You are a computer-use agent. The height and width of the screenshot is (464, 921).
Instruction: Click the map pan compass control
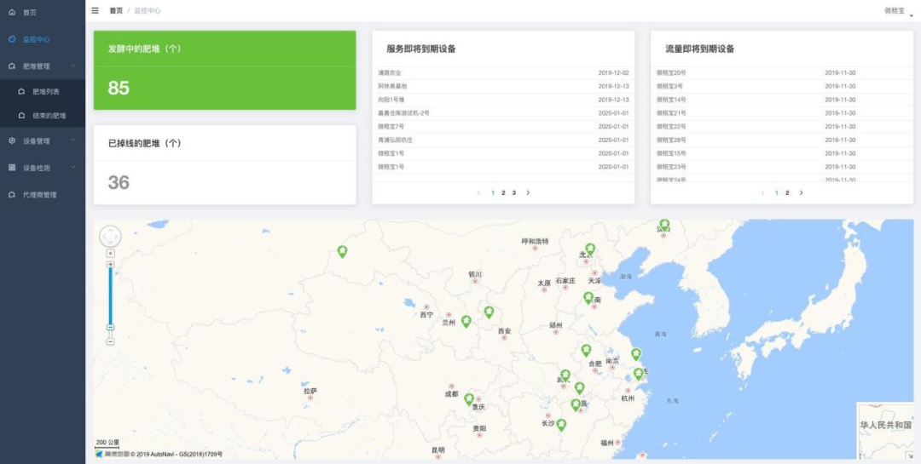110,237
